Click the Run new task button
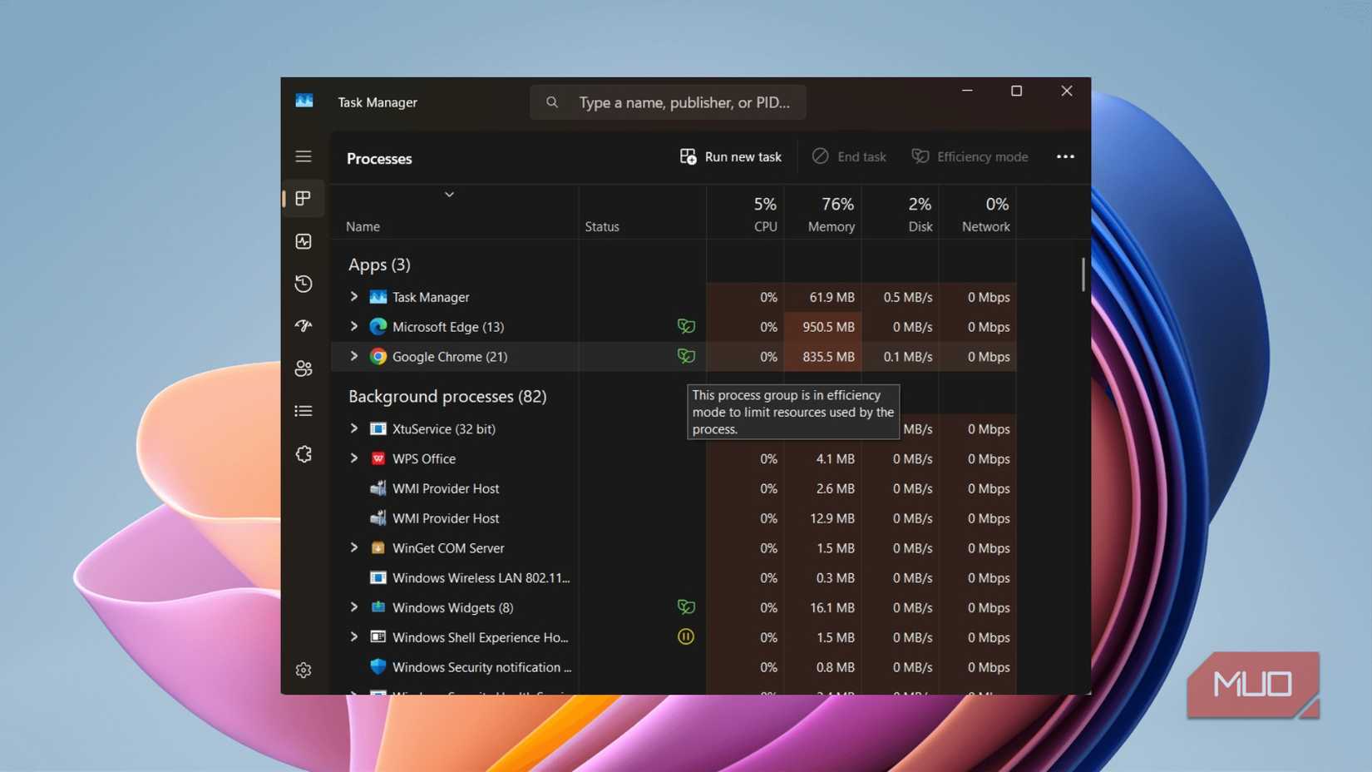Screen dimensions: 1372x772 pos(731,156)
